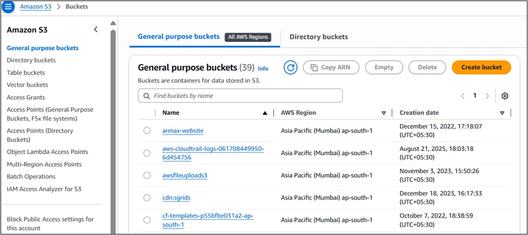Click the Empty button
This screenshot has height=235, width=528.
tap(384, 67)
